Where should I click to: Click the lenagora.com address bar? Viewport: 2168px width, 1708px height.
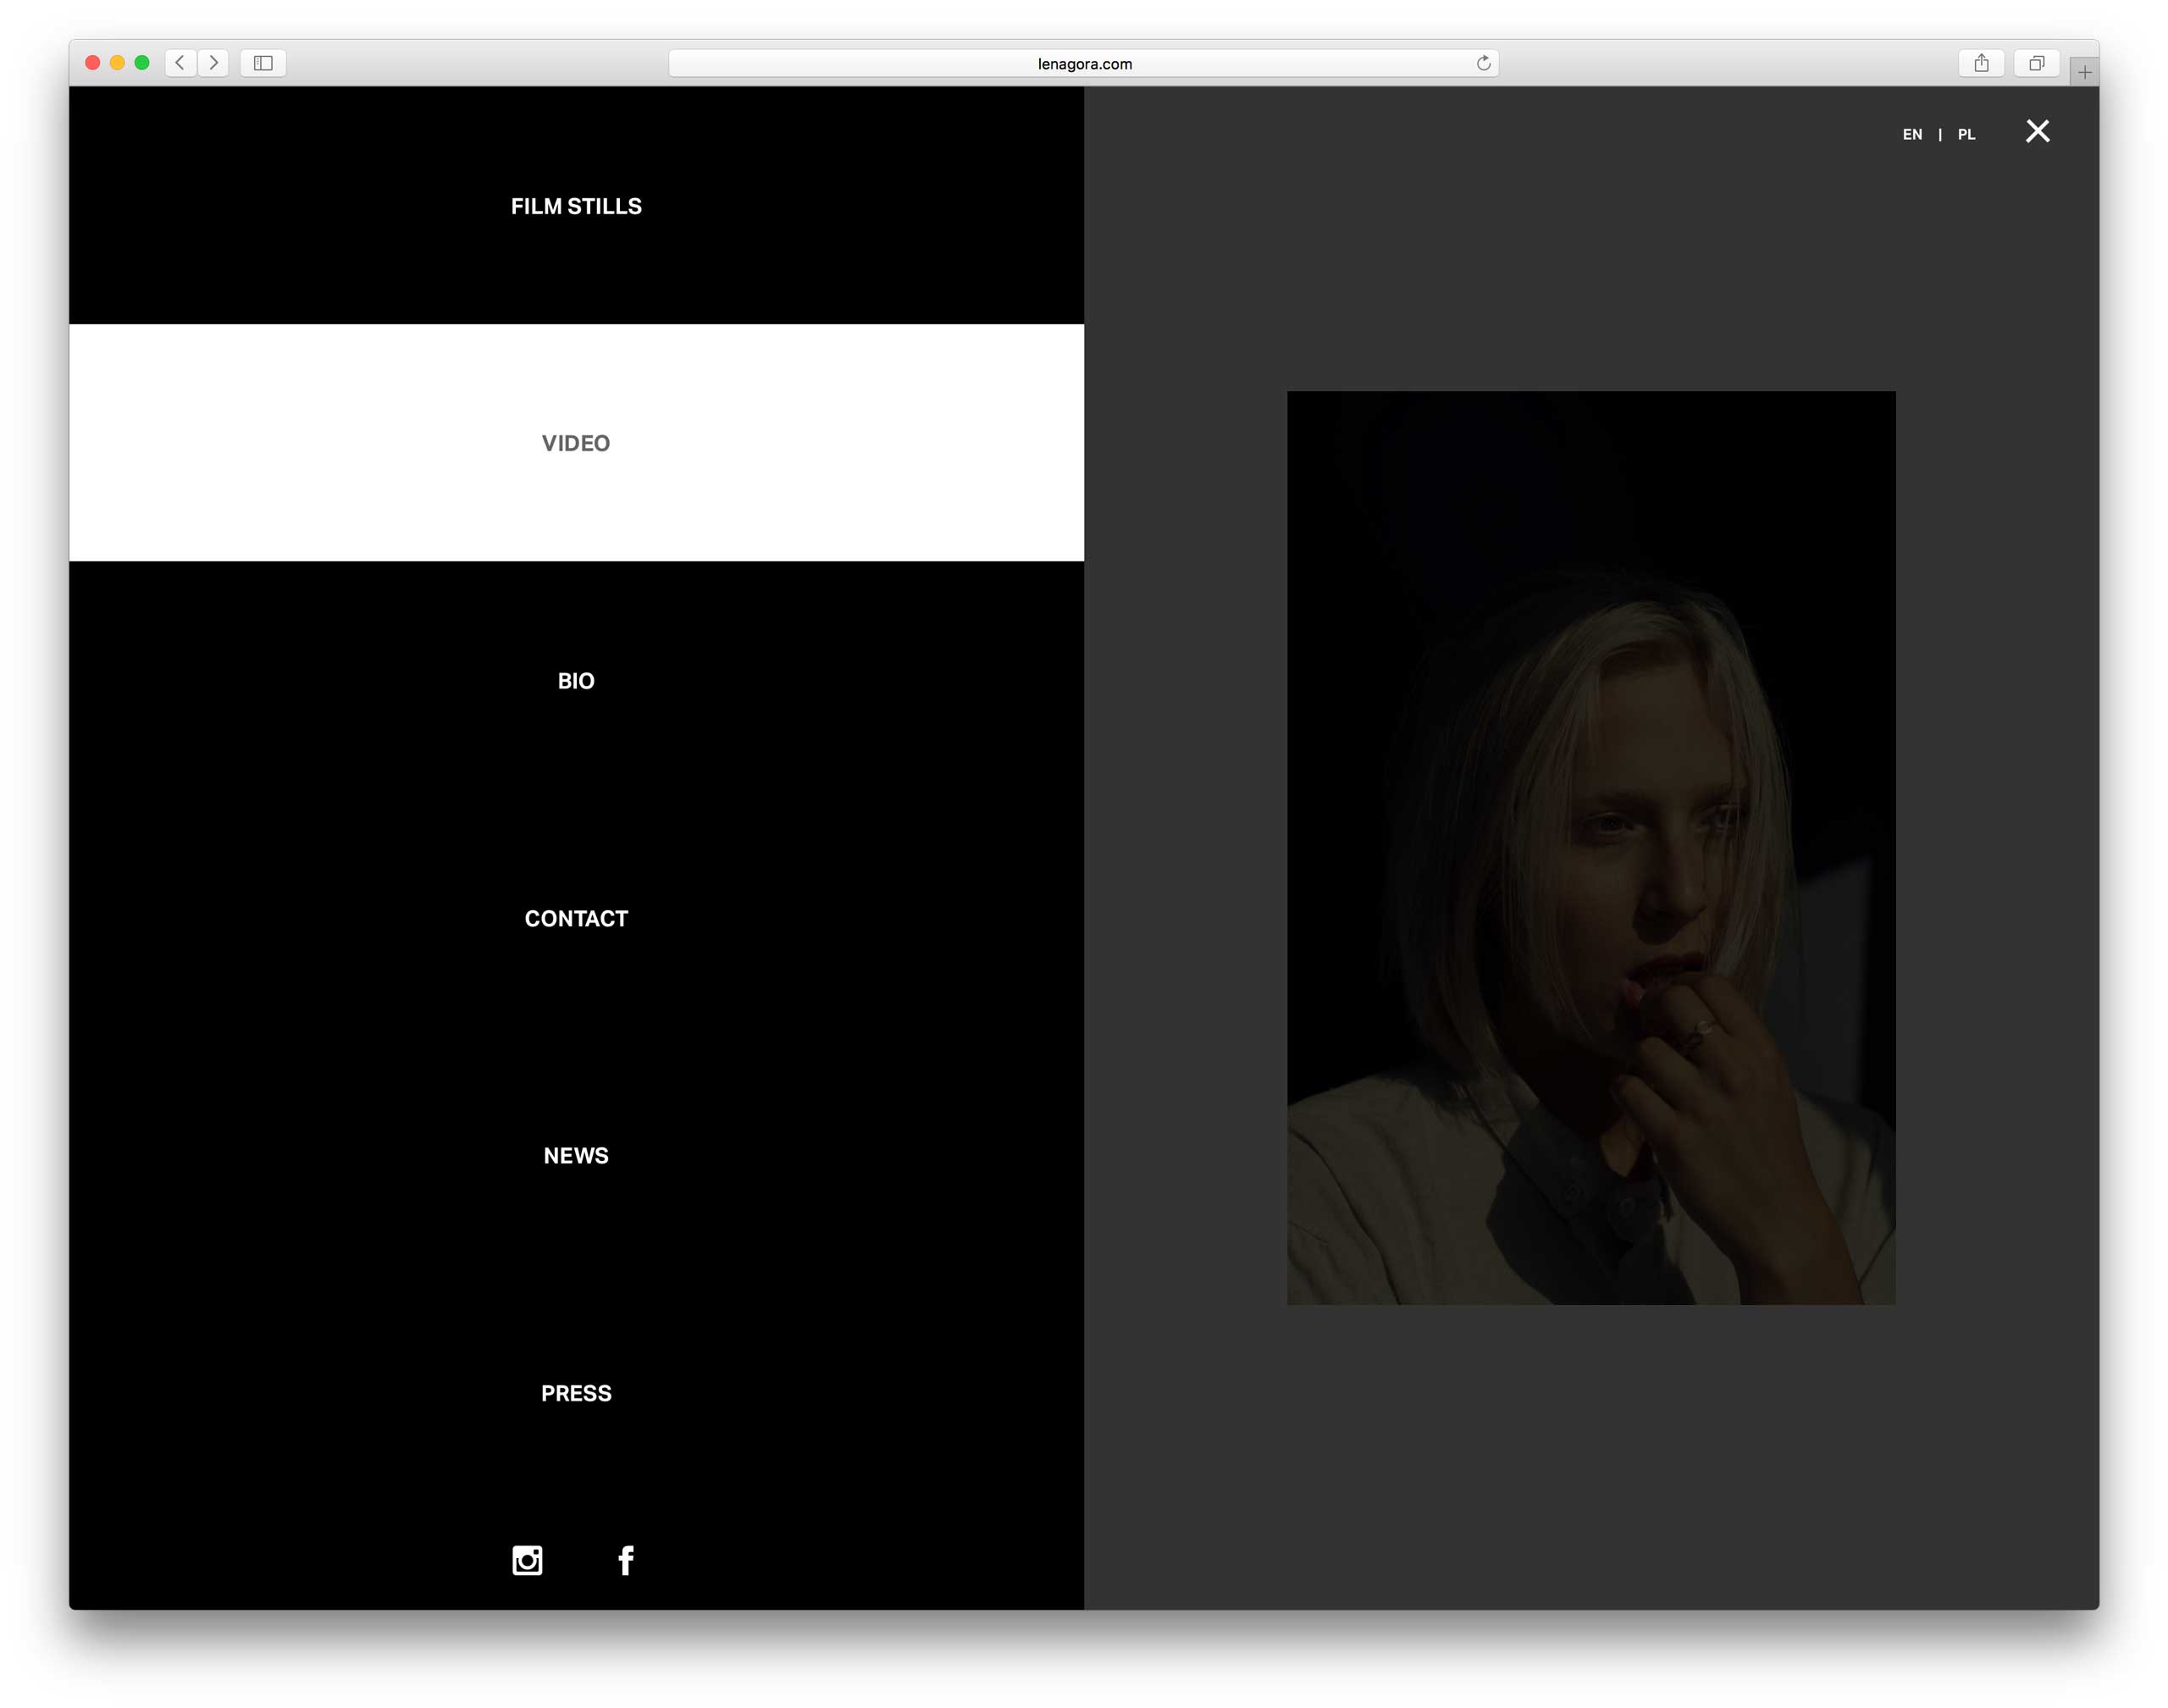pos(1083,63)
